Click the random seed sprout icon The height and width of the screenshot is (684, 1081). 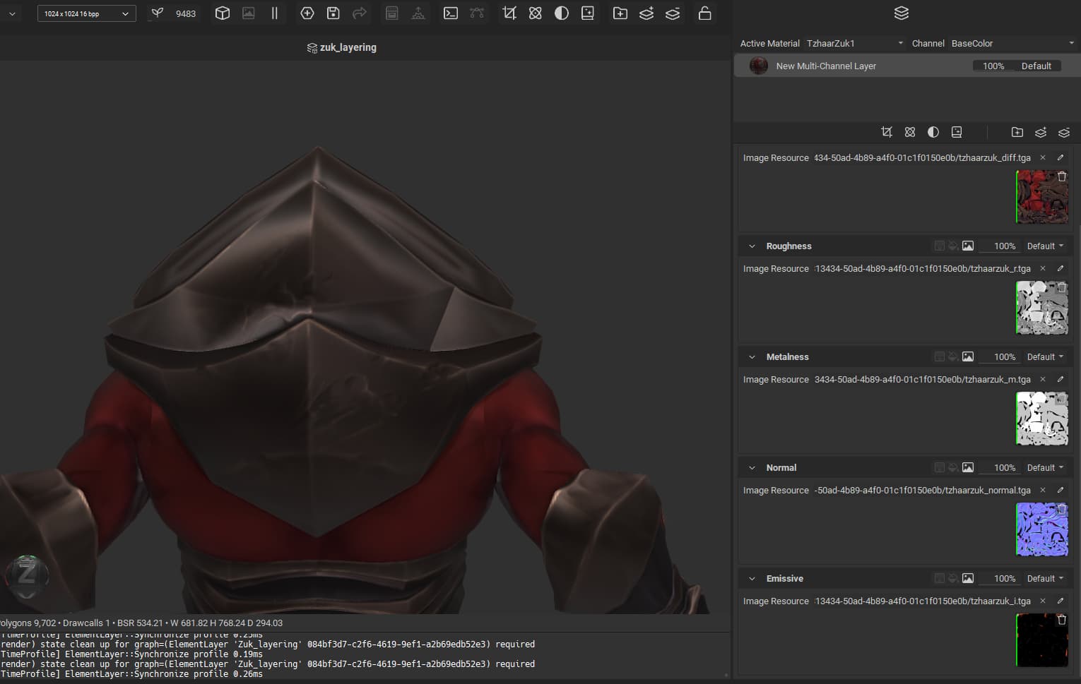click(158, 13)
